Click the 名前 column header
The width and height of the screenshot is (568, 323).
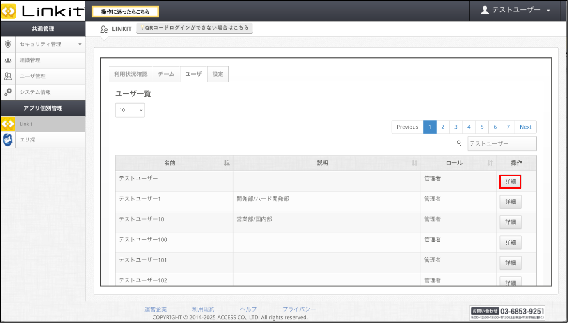point(174,163)
